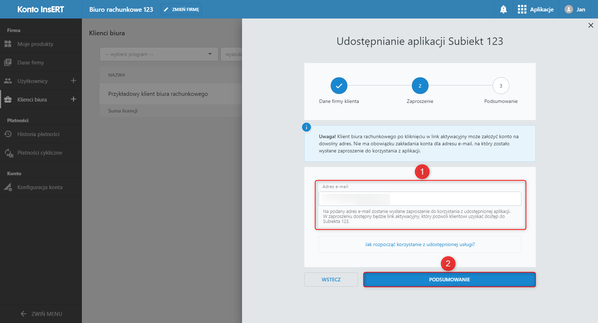Click the Moje produkty sidebar icon
Image resolution: width=598 pixels, height=323 pixels.
pyautogui.click(x=8, y=44)
